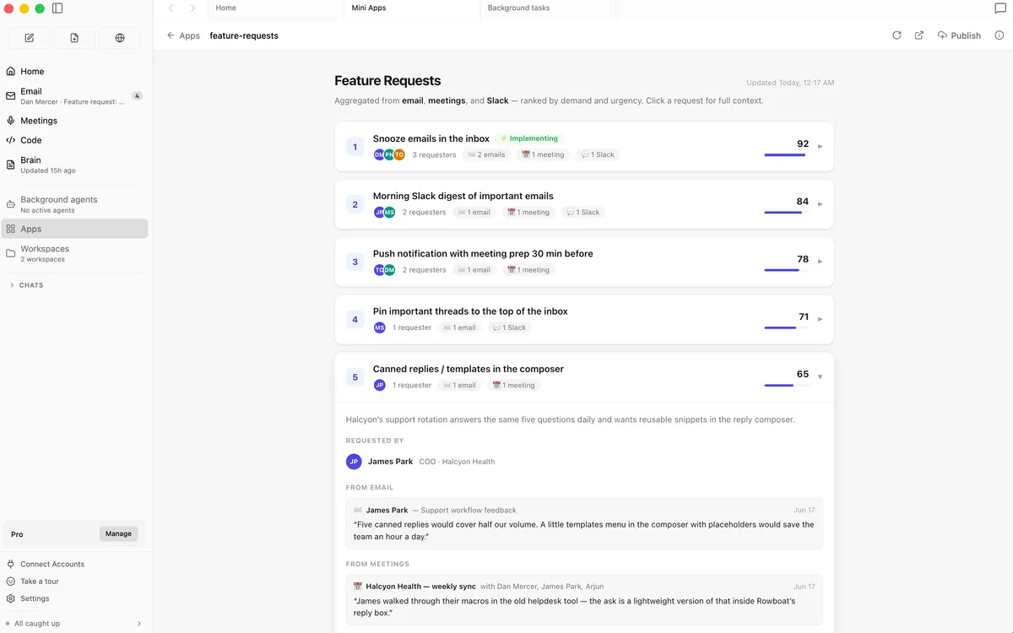Switch to the Home tab
Image resolution: width=1013 pixels, height=633 pixels.
tap(274, 9)
